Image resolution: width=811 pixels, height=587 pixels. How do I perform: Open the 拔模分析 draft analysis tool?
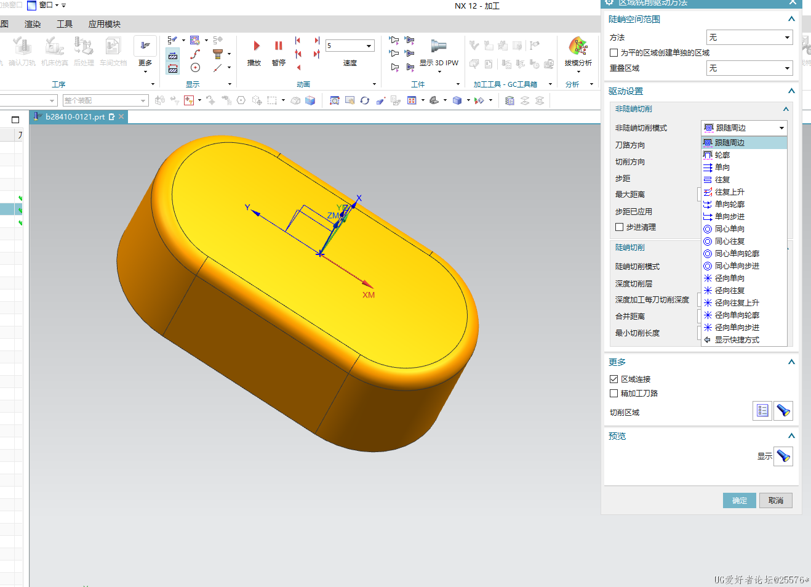[578, 46]
